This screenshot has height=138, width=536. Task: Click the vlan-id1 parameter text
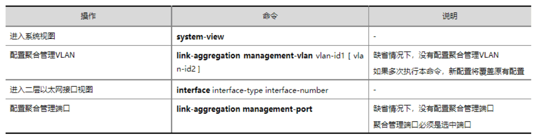[x=330, y=56]
